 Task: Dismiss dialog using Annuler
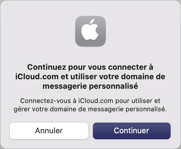(x=49, y=131)
